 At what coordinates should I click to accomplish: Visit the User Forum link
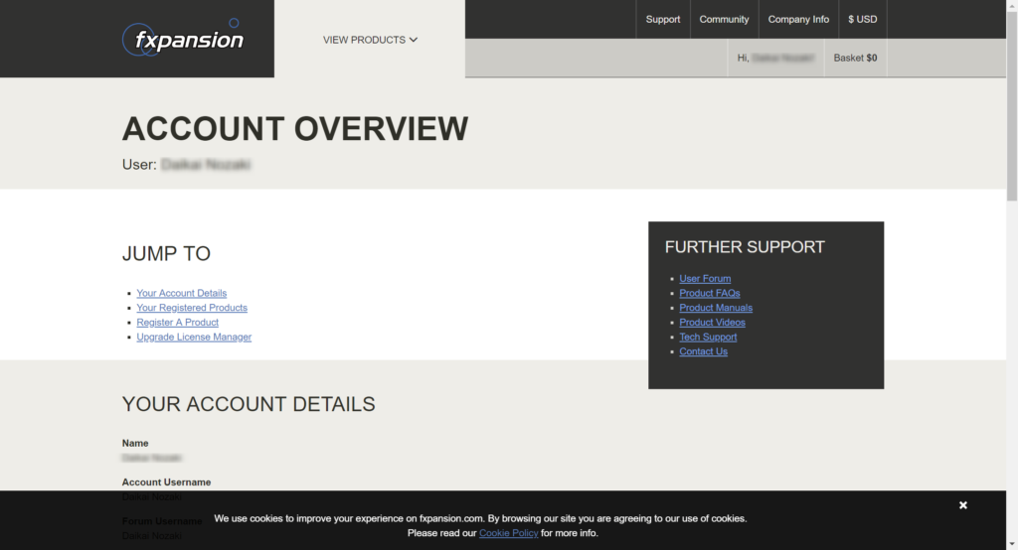705,279
